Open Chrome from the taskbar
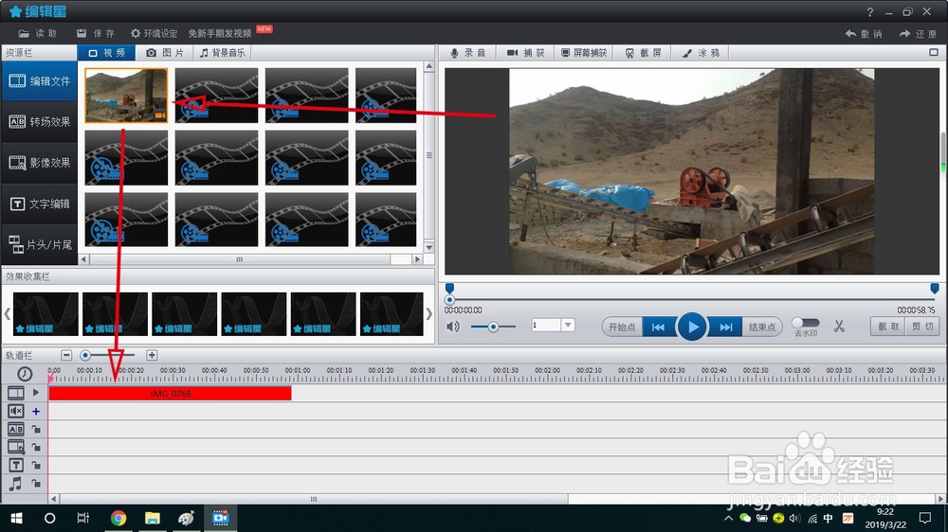This screenshot has height=532, width=948. [x=118, y=518]
